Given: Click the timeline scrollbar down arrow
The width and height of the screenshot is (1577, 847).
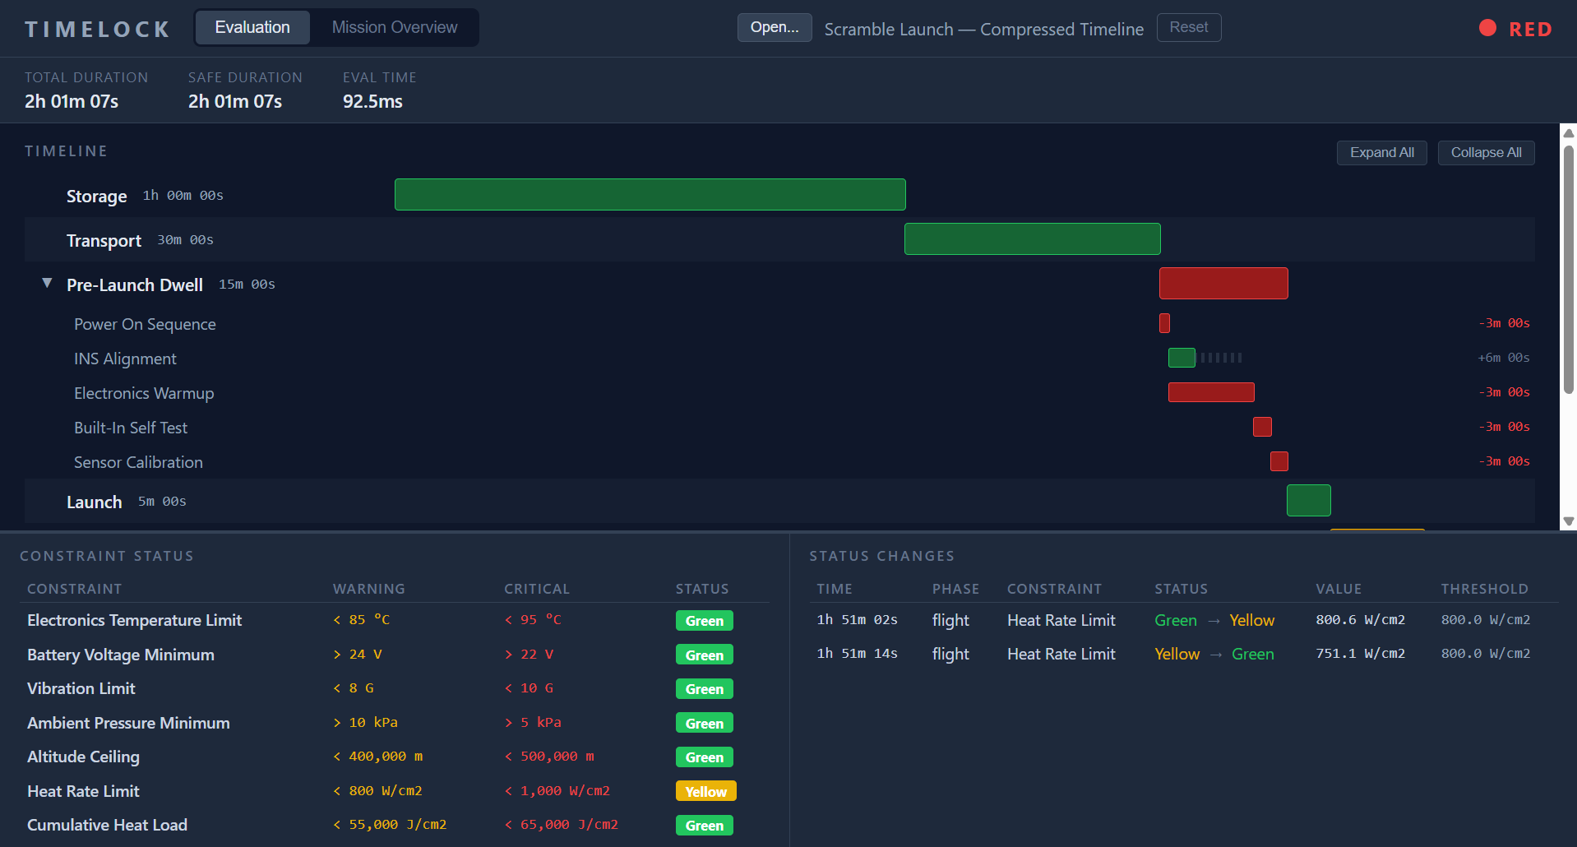Looking at the screenshot, I should click(1569, 521).
